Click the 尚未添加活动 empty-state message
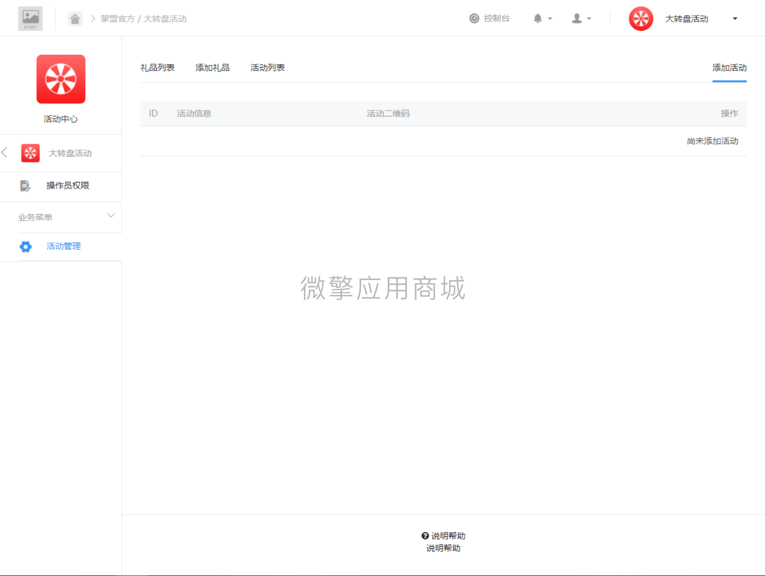765x576 pixels. tap(713, 141)
